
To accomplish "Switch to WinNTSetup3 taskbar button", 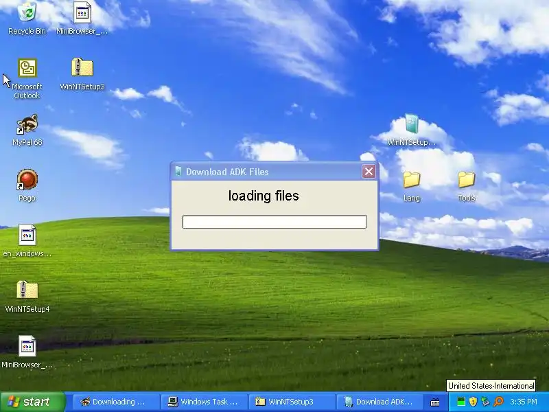I will (292, 402).
